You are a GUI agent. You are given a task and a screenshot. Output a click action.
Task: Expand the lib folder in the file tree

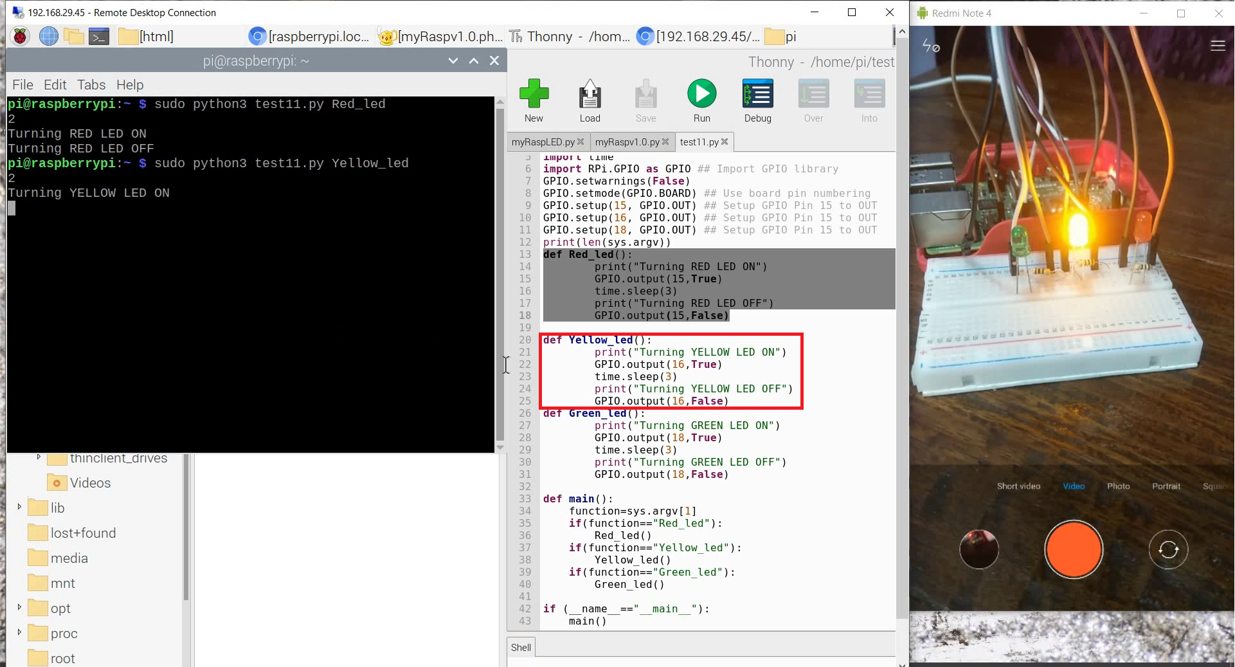[x=20, y=507]
